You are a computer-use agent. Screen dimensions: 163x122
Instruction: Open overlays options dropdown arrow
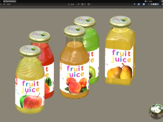(x=146, y=4)
